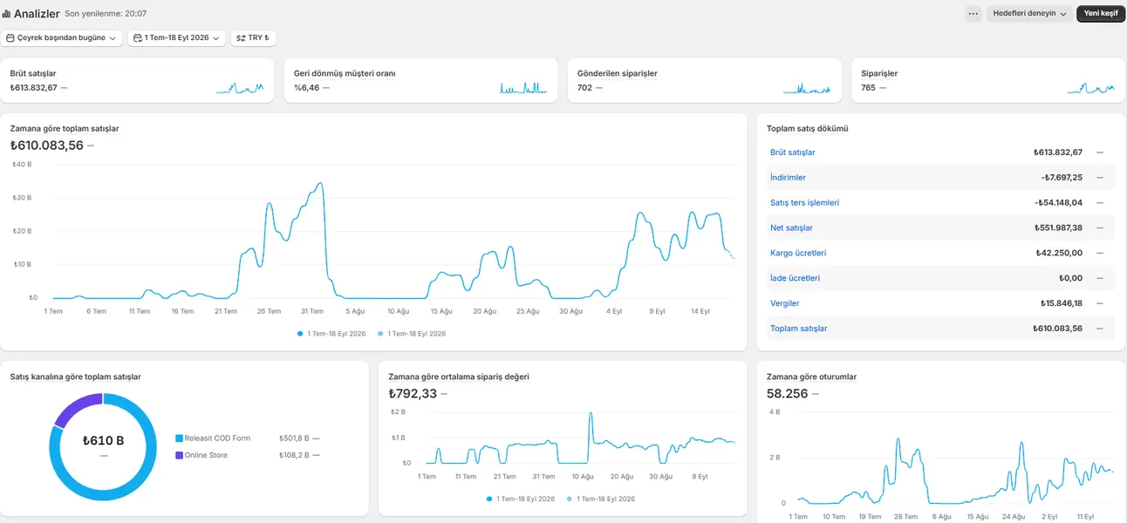The image size is (1127, 523).
Task: Open the 1 Tem-18 Eyl 2026 comparison dropdown
Action: pyautogui.click(x=176, y=38)
